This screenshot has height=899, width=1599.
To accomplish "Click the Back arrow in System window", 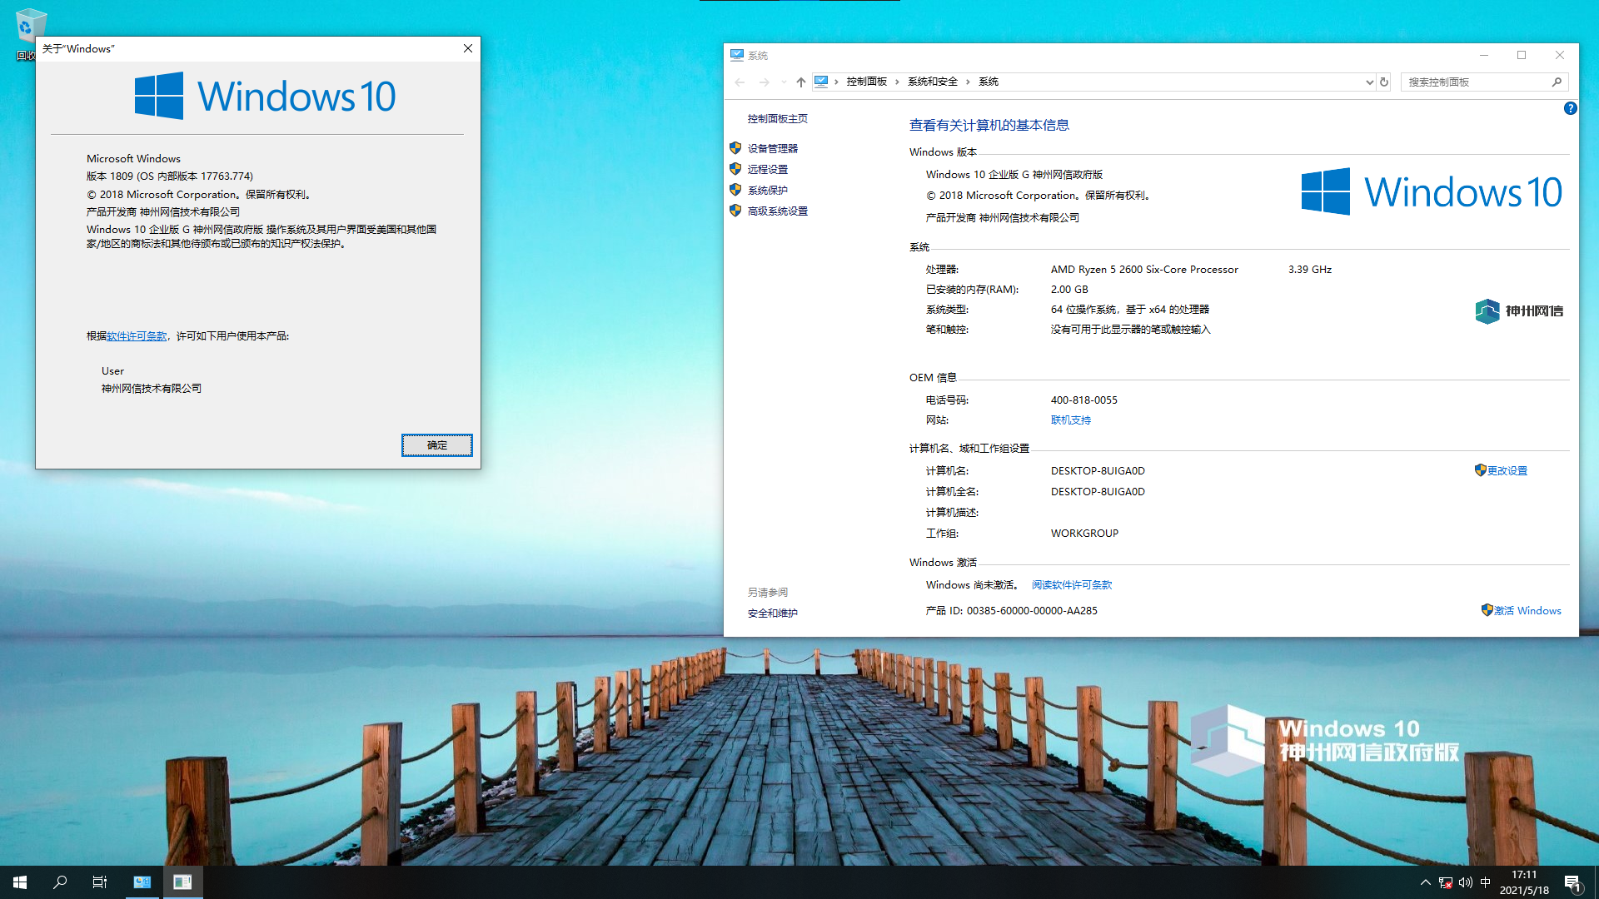I will tap(740, 82).
